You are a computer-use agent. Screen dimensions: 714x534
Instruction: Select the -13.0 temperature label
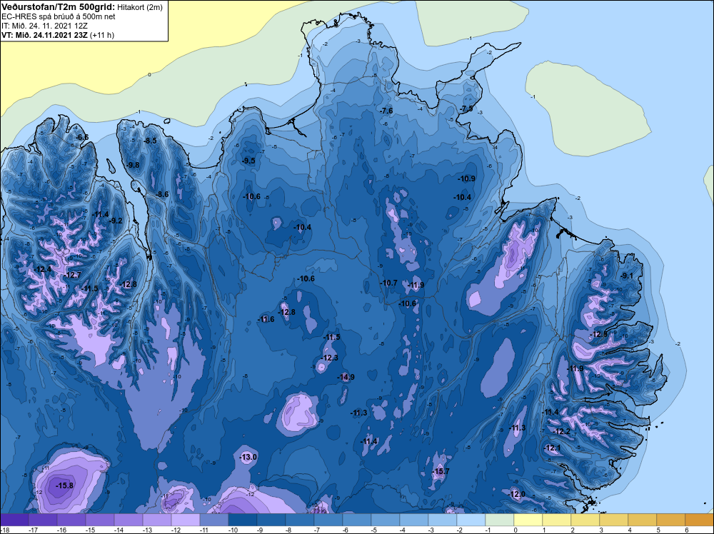pyautogui.click(x=248, y=457)
